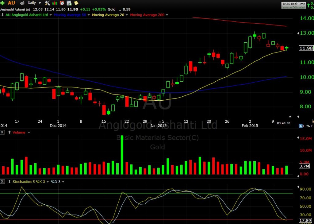
Task: Select the Moving Average 50 label
Action: pos(70,15)
